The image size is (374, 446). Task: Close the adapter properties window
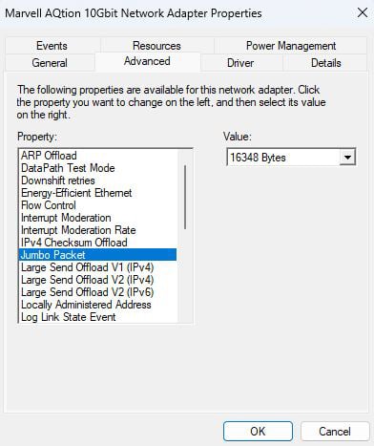tap(363, 13)
